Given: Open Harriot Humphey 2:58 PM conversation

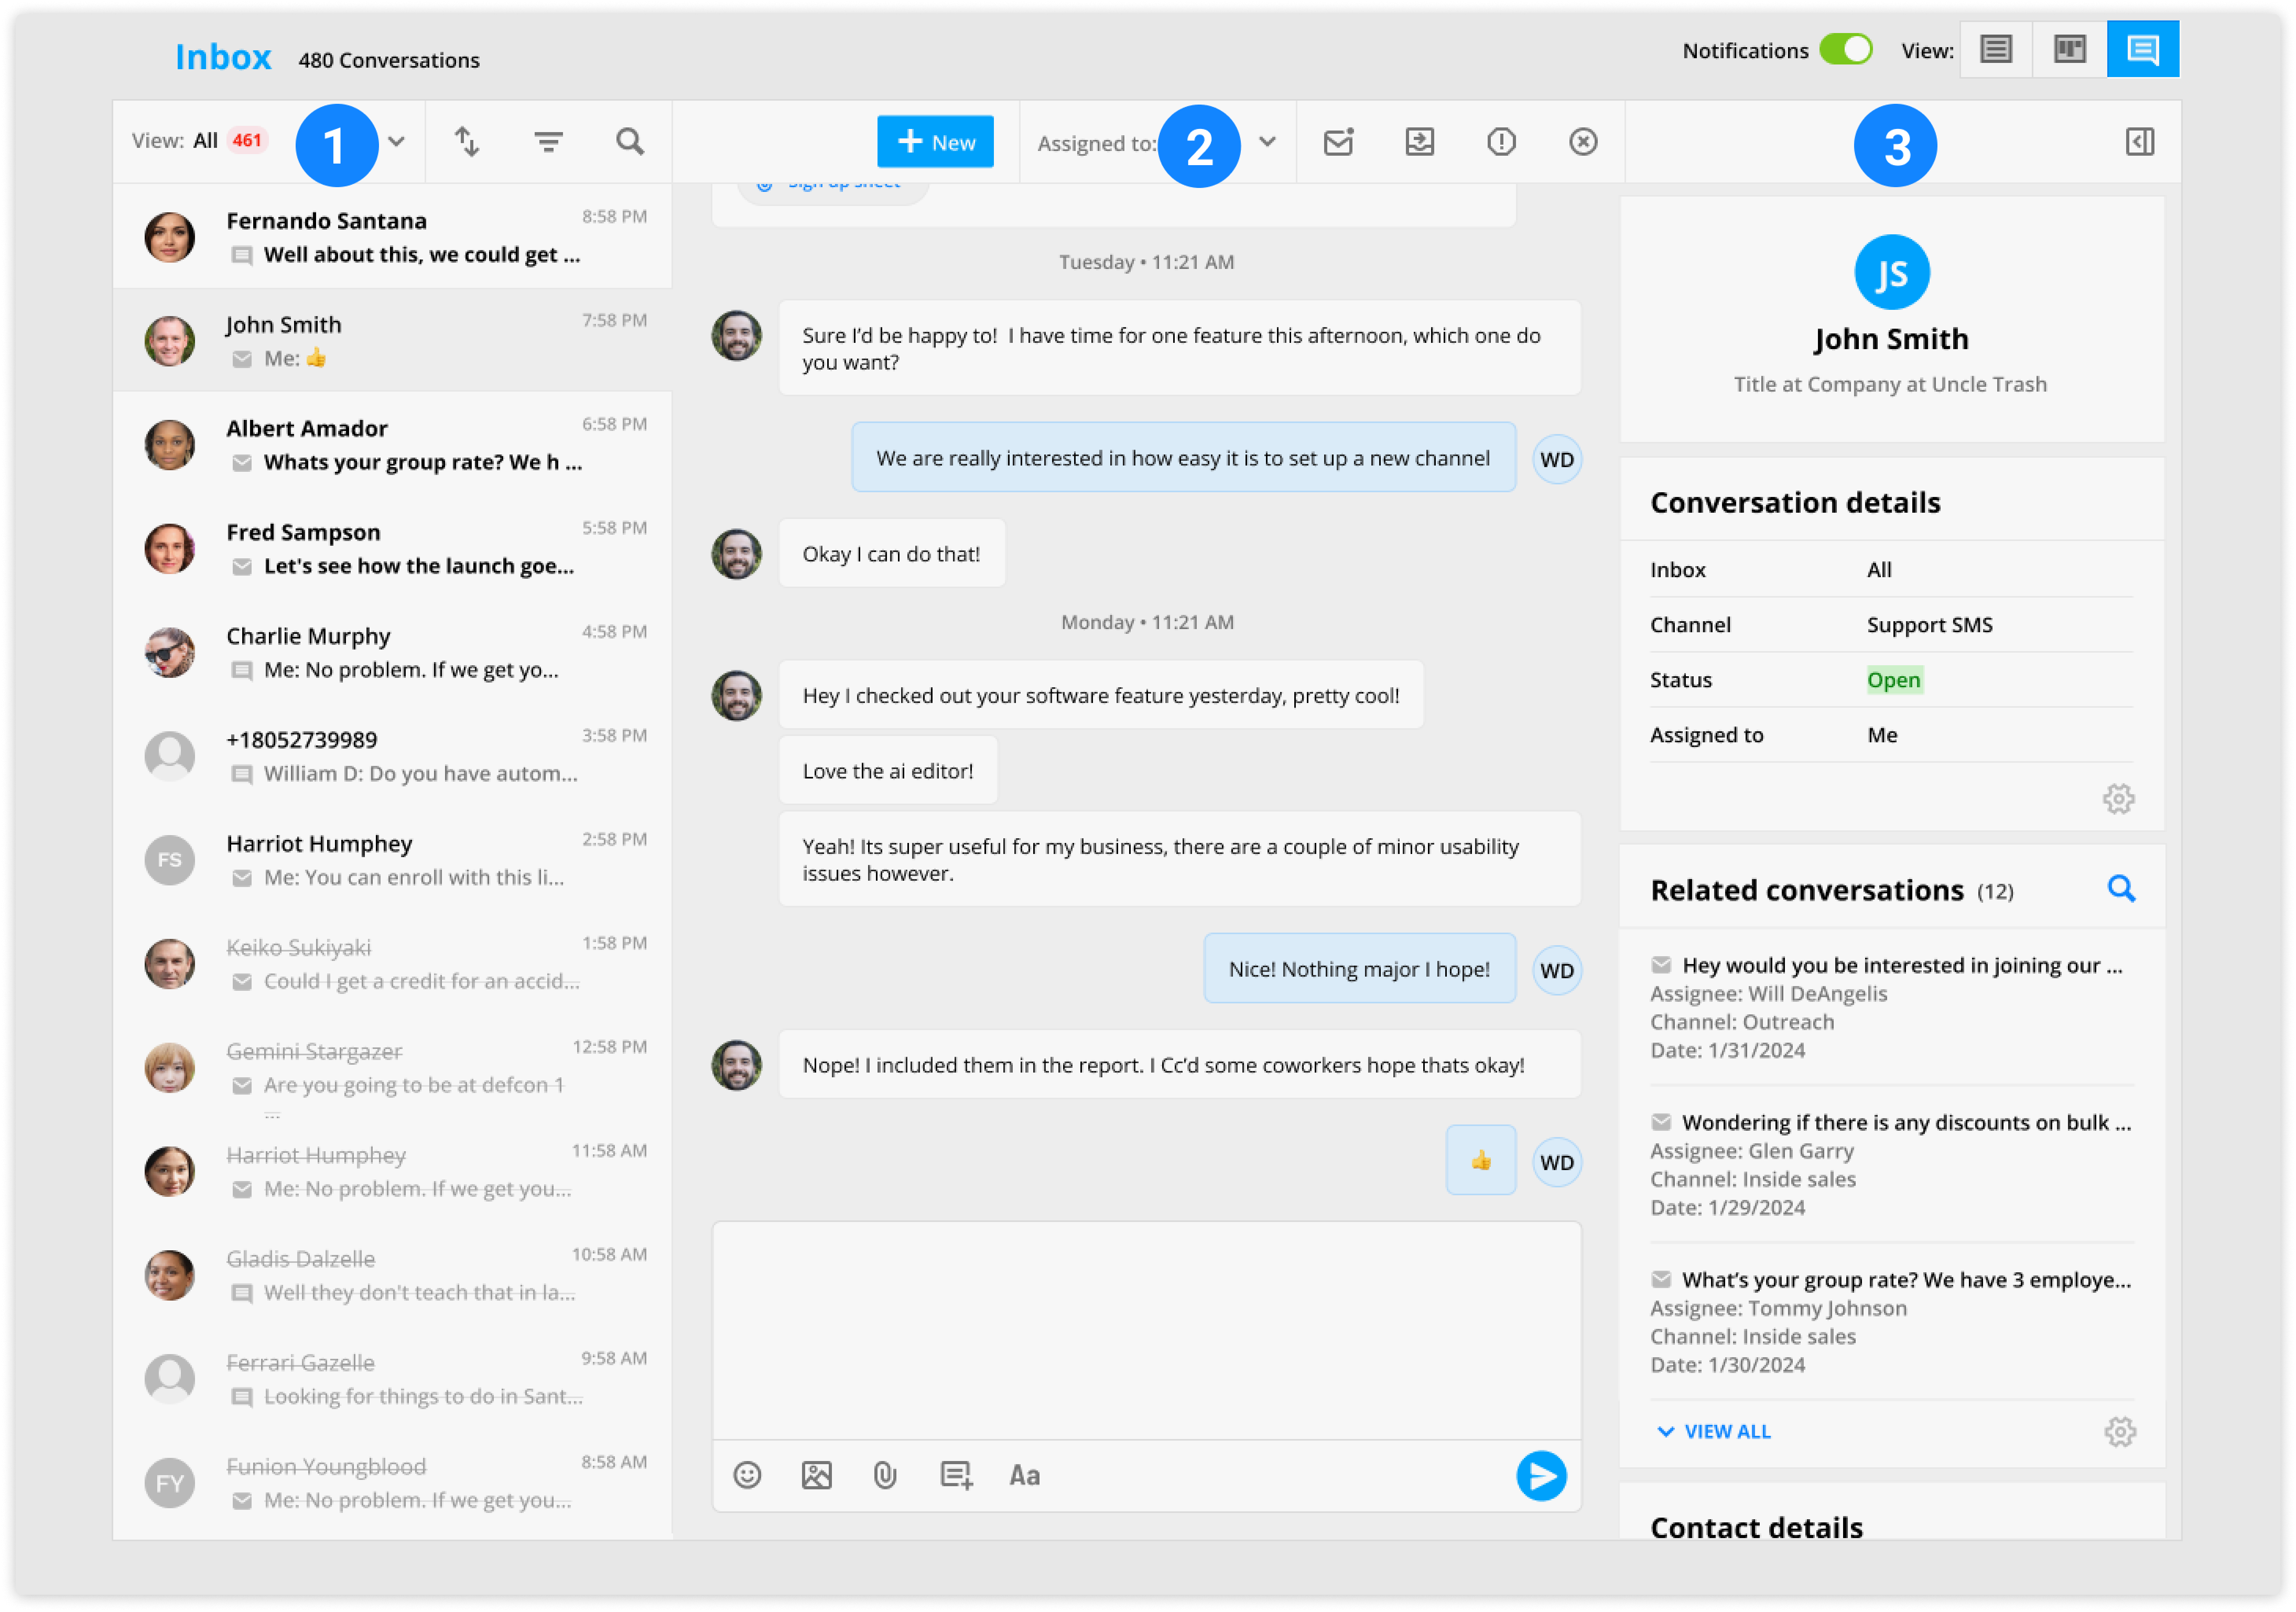Looking at the screenshot, I should [x=392, y=860].
